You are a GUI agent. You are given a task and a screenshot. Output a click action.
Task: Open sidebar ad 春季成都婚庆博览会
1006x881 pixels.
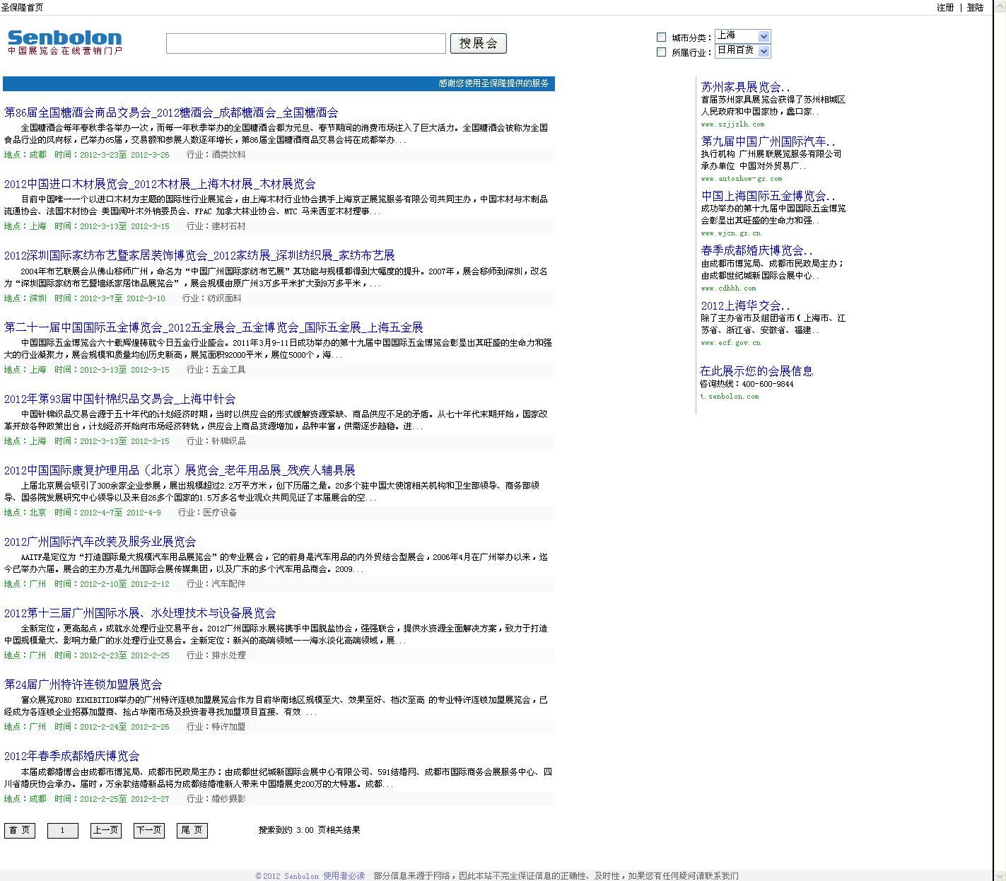coord(757,250)
